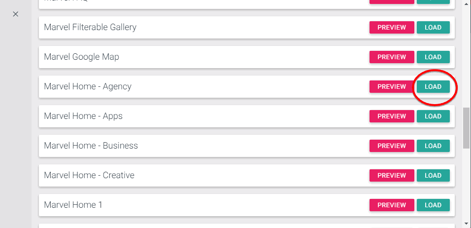The width and height of the screenshot is (471, 228).
Task: Preview the Marvel Home - Apps template
Action: tap(392, 116)
